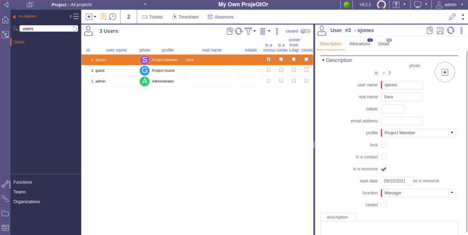Open the profile dropdown
The width and height of the screenshot is (468, 235).
pyautogui.click(x=452, y=133)
